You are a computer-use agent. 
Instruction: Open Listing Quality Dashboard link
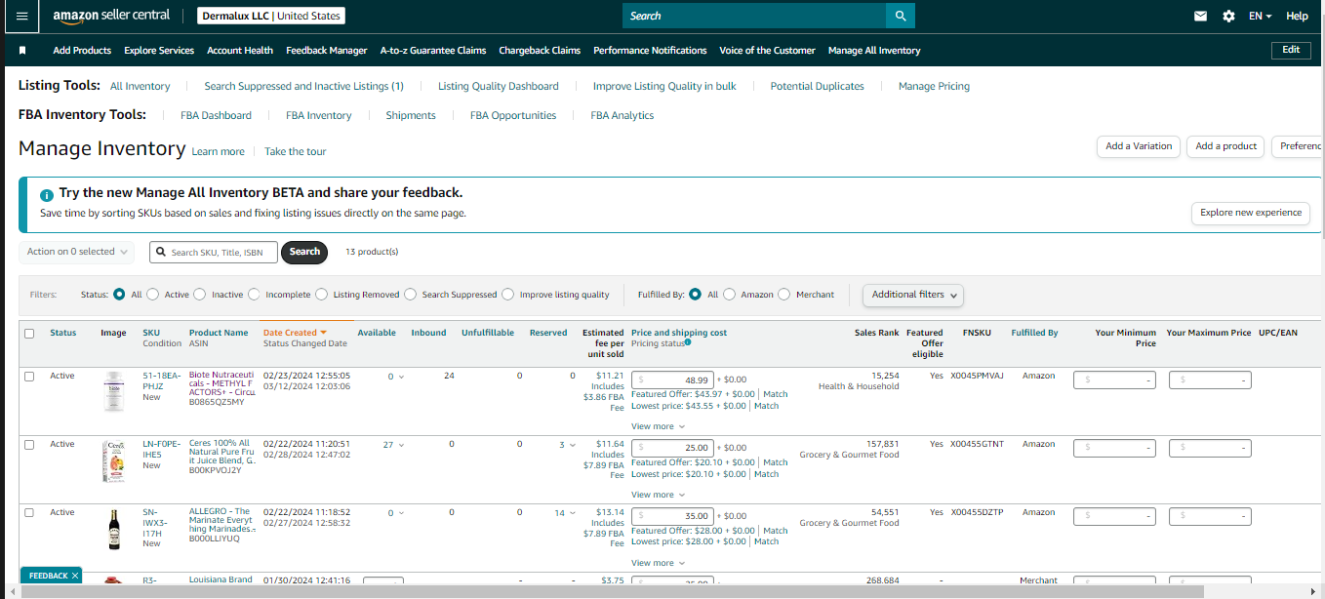point(499,87)
